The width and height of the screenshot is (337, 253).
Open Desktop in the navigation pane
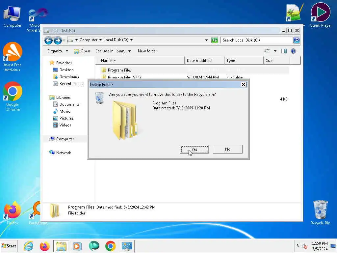63,70
